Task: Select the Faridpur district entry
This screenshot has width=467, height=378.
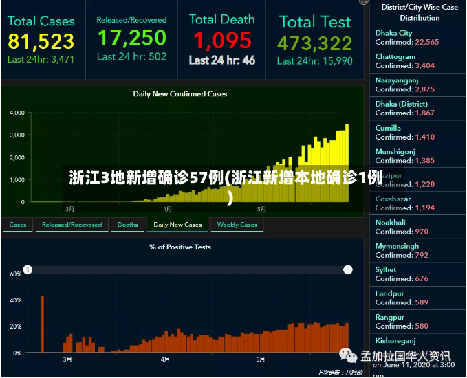Action: click(418, 298)
